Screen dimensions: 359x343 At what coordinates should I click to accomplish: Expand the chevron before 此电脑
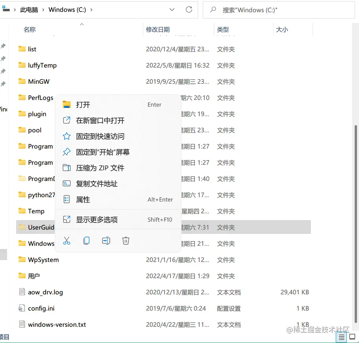point(15,9)
